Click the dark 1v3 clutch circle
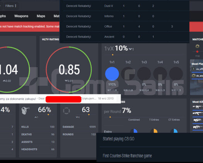Viewport: 203px width, 163px height. [144, 74]
